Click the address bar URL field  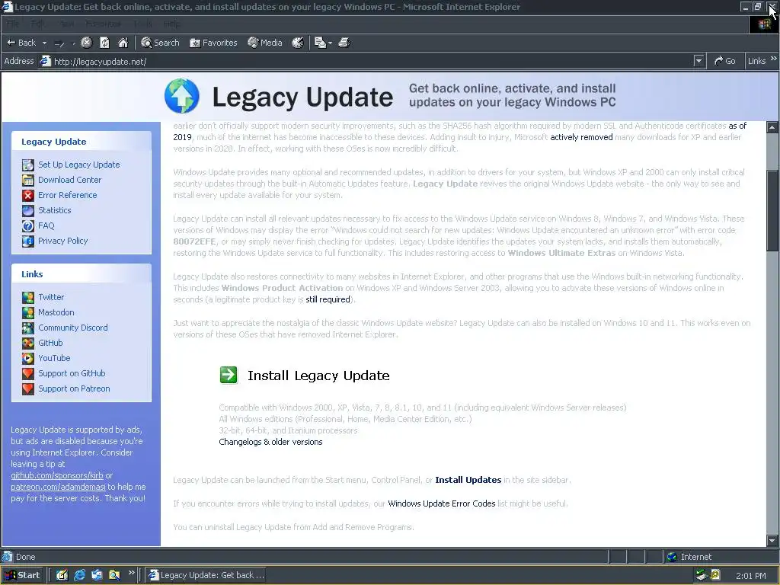[366, 61]
